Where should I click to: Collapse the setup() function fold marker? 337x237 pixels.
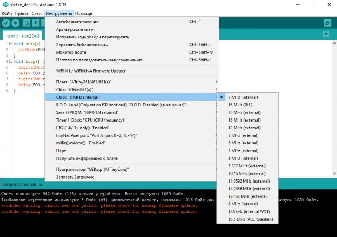pyautogui.click(x=10, y=43)
